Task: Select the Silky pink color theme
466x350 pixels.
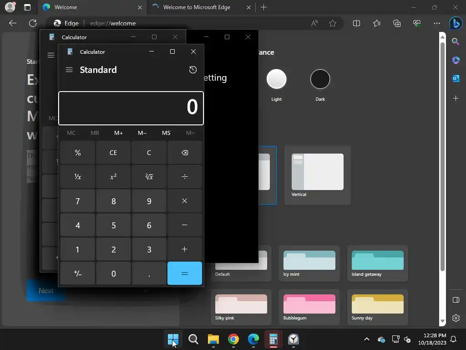Action: click(241, 307)
